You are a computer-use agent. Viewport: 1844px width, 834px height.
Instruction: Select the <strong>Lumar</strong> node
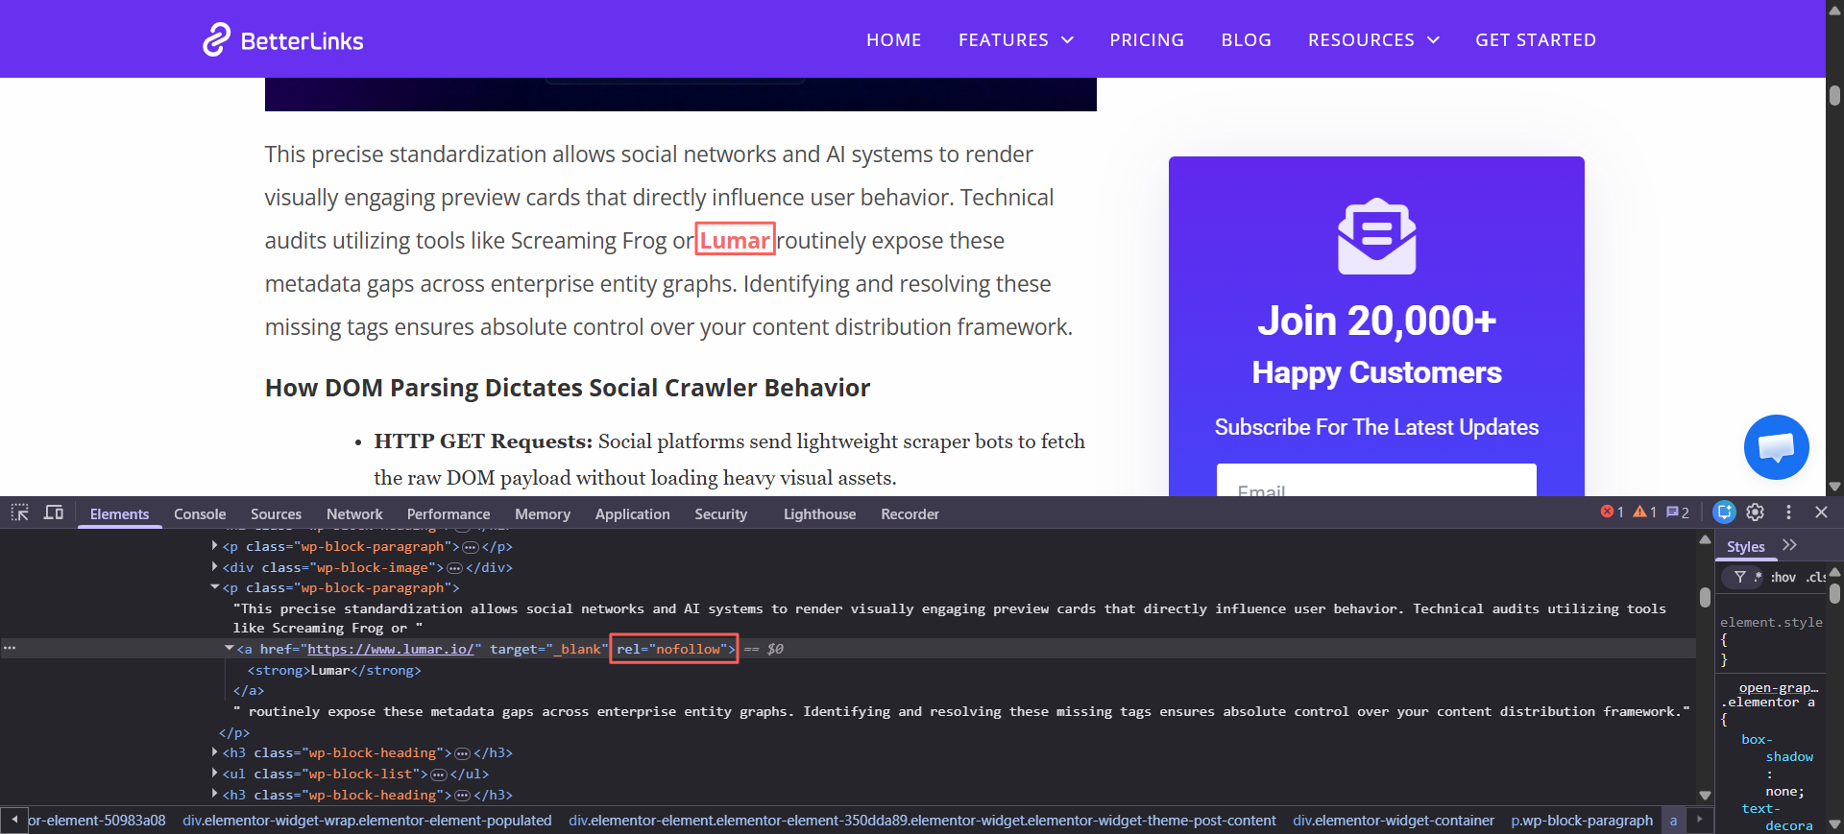click(334, 670)
